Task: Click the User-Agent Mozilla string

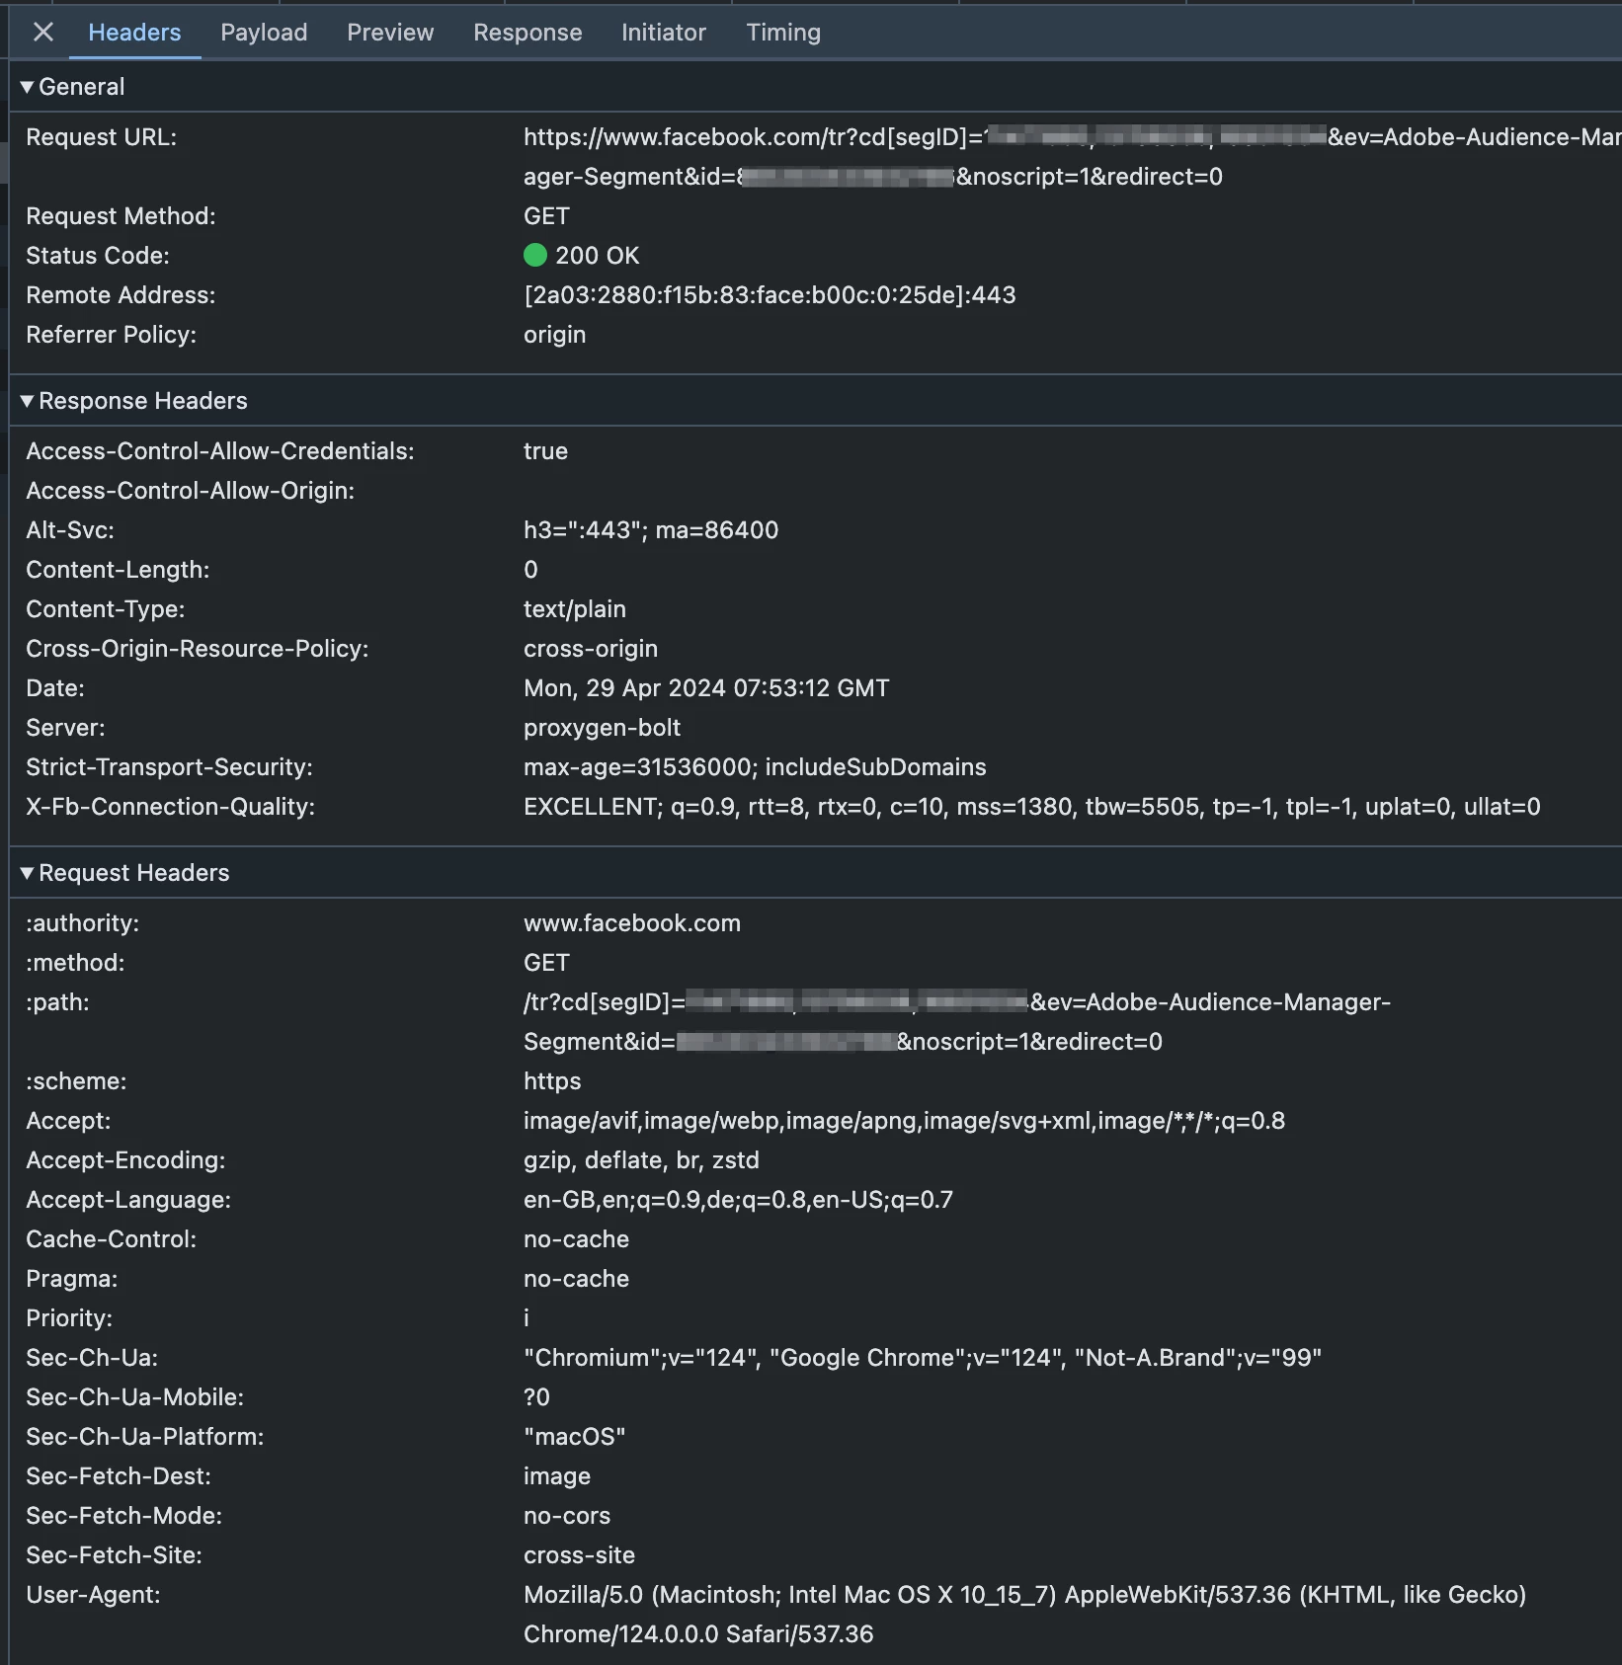Action: pyautogui.click(x=1024, y=1615)
